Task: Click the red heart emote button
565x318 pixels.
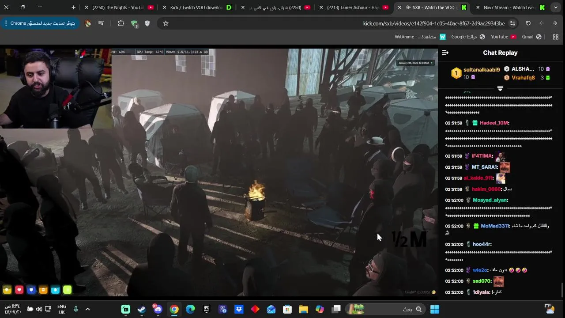Action: 19,290
